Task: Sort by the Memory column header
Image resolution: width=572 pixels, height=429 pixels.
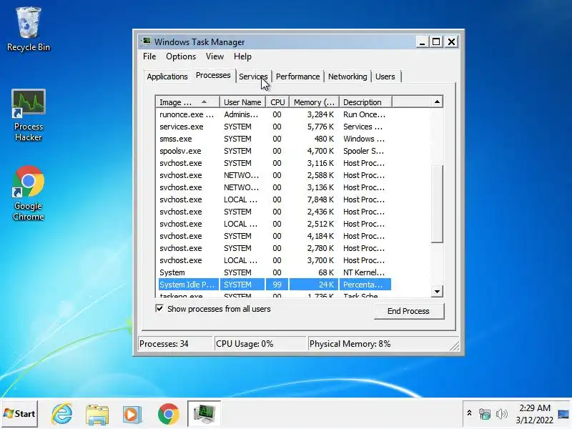Action: point(314,102)
